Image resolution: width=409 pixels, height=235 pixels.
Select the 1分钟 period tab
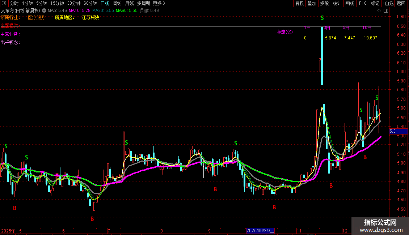point(28,3)
